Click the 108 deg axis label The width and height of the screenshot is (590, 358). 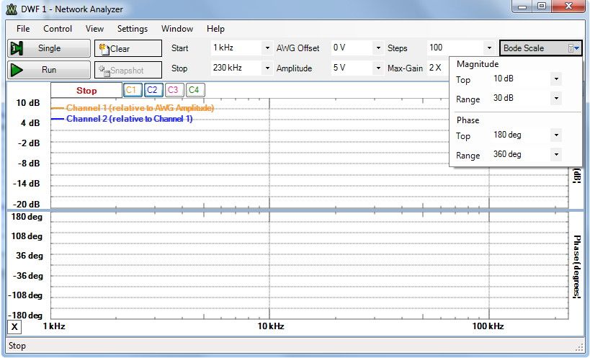point(27,236)
